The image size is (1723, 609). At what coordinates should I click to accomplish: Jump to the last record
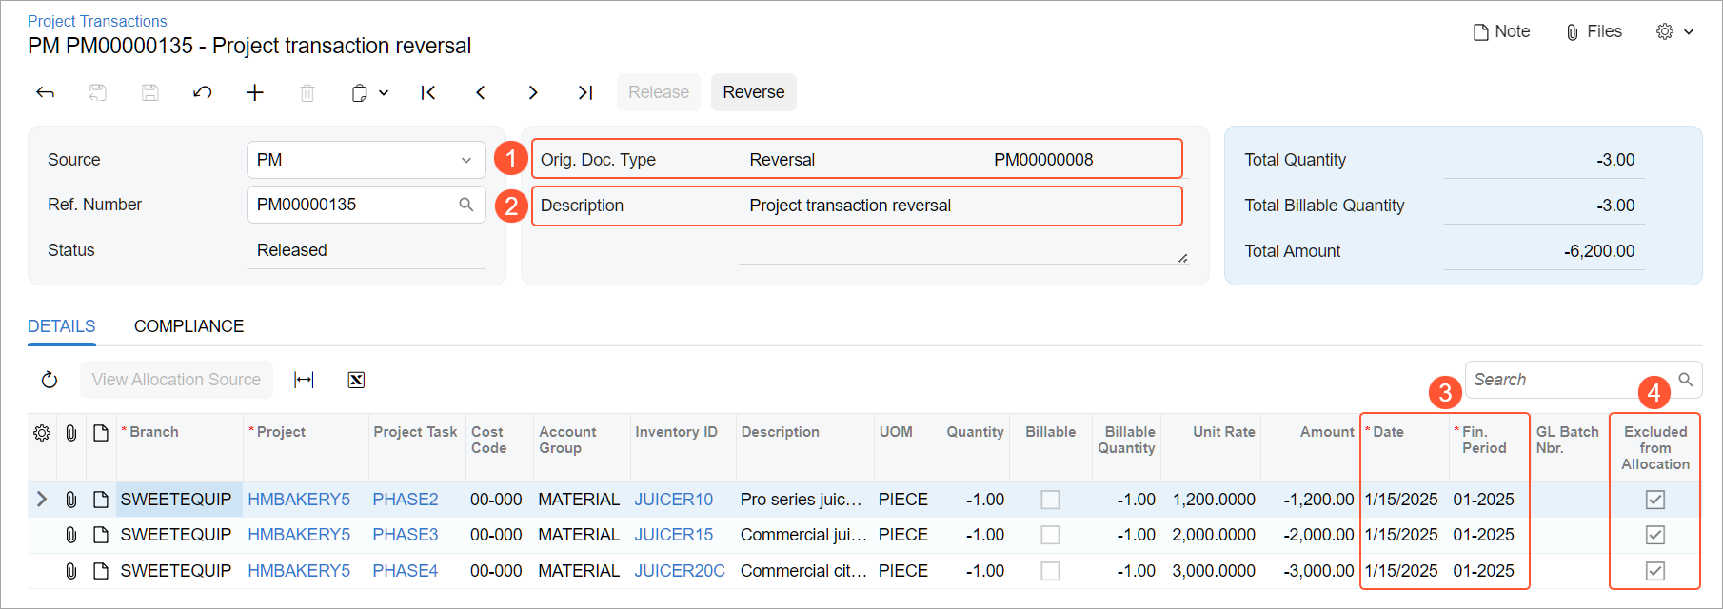[585, 92]
